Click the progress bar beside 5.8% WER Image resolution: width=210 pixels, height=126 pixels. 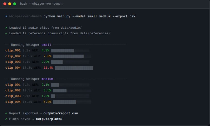72,102
